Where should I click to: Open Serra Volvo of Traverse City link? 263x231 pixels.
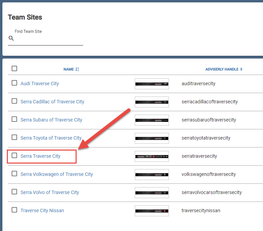click(50, 192)
